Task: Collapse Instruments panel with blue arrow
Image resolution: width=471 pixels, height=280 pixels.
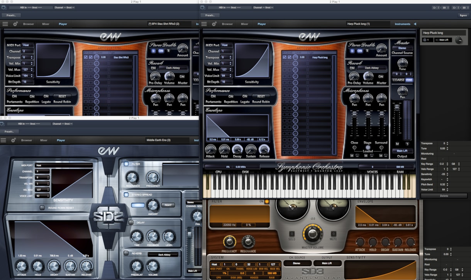Action: click(415, 24)
